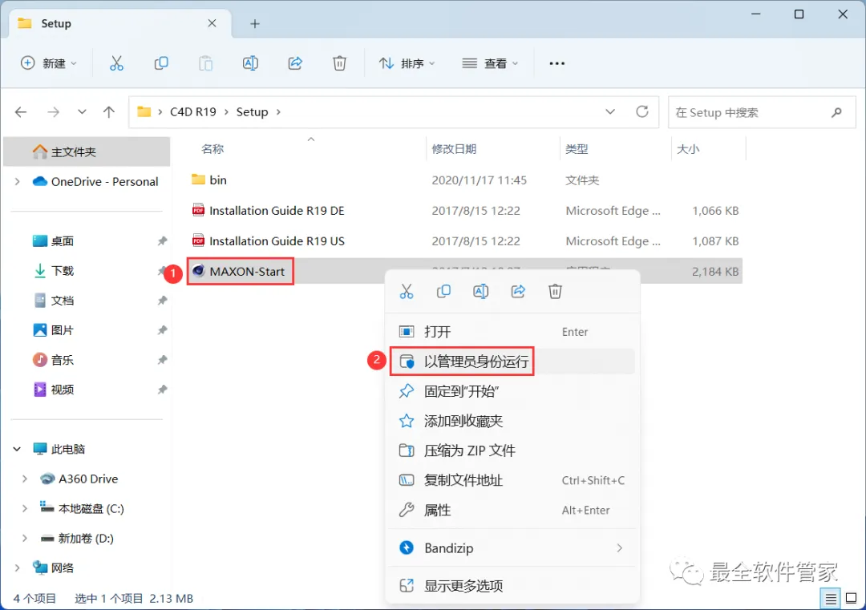Image resolution: width=866 pixels, height=610 pixels.
Task: Click the Share icon in the top toolbar
Action: point(295,63)
